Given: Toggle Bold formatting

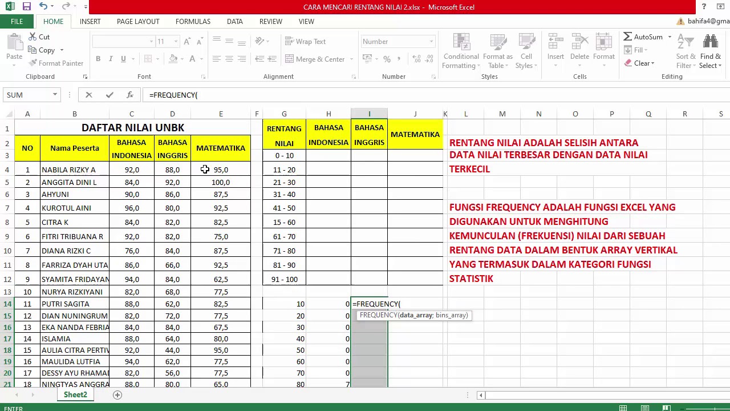Looking at the screenshot, I should pyautogui.click(x=98, y=59).
